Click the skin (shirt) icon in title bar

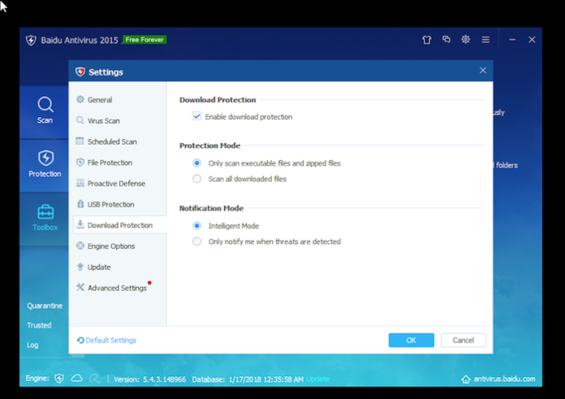tap(427, 40)
